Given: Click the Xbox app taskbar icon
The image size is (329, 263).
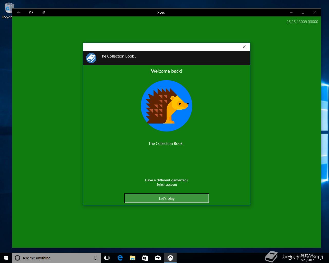Looking at the screenshot, I should [170, 258].
